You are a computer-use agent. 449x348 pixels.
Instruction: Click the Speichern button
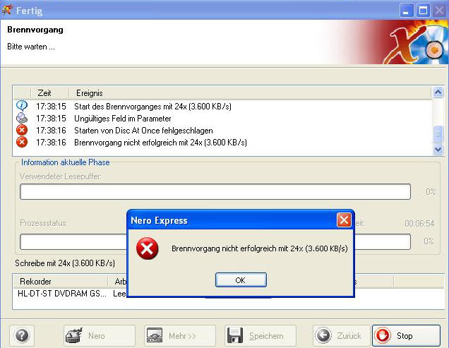click(x=261, y=335)
